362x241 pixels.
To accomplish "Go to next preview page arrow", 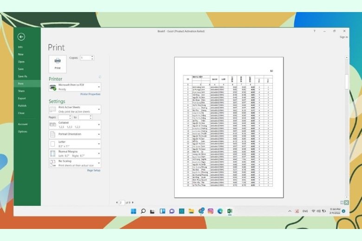I will (x=133, y=203).
